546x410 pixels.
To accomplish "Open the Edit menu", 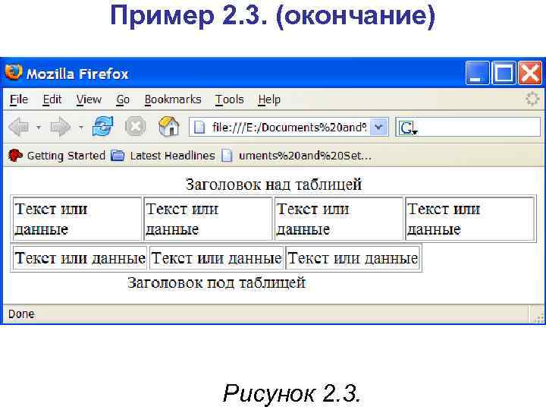I will pyautogui.click(x=52, y=99).
